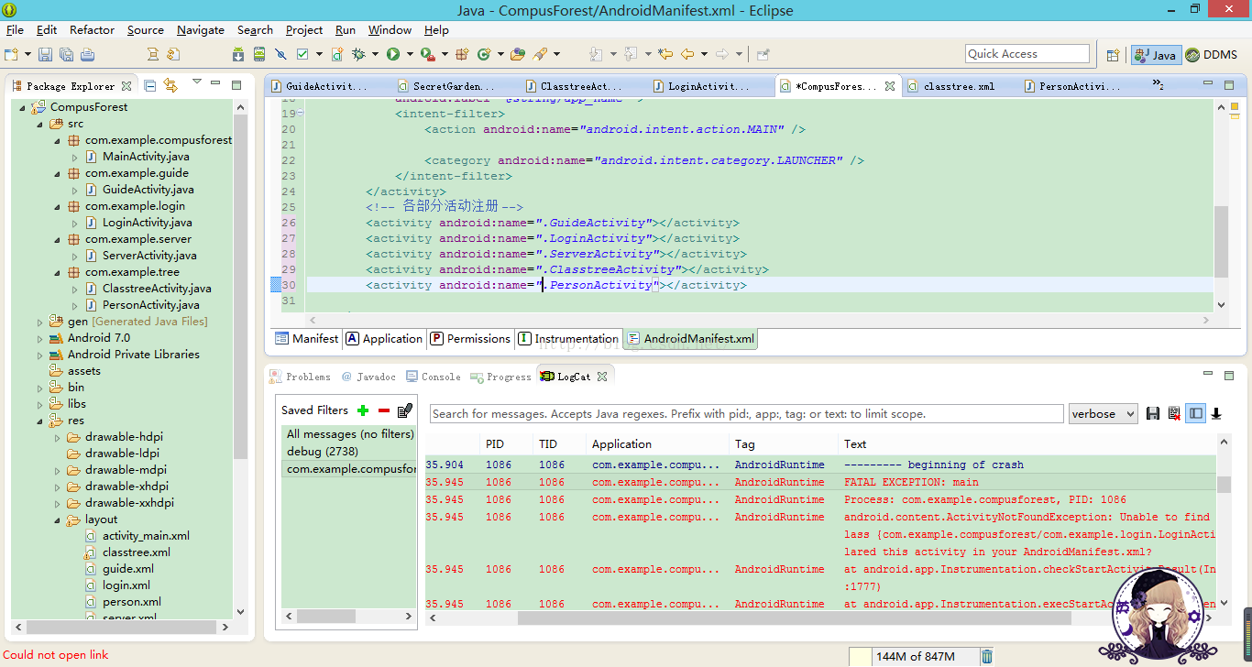Image resolution: width=1252 pixels, height=667 pixels.
Task: Click the Print toolbar icon
Action: [x=87, y=55]
